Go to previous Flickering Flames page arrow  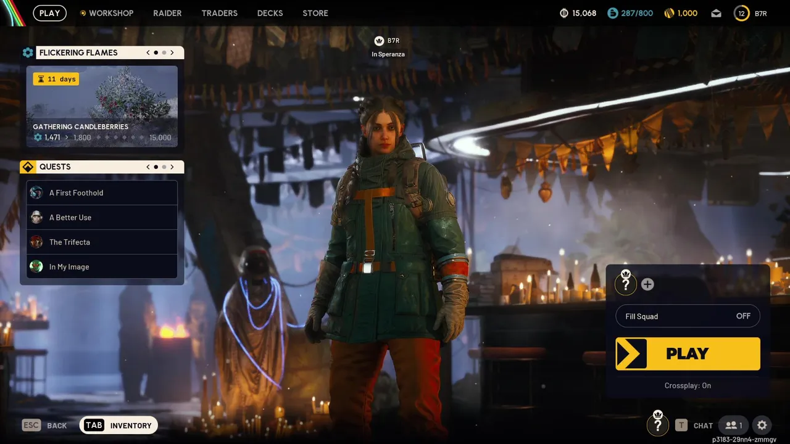coord(148,52)
